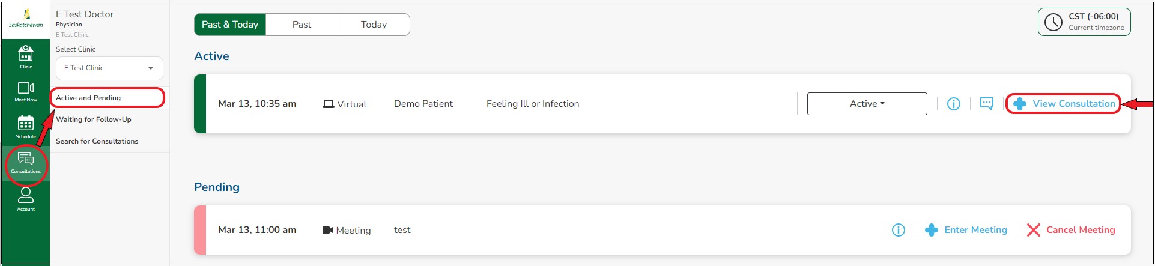Open chat icon for Demo Patient consultation

coord(986,104)
